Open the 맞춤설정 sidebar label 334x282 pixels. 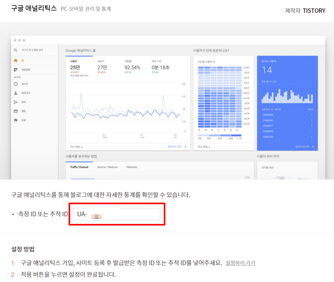coord(26,70)
